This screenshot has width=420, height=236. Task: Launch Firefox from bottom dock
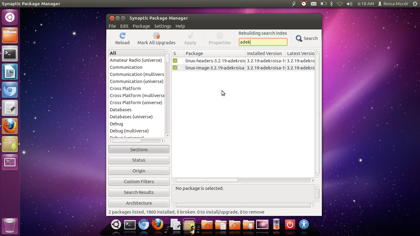coord(157,224)
